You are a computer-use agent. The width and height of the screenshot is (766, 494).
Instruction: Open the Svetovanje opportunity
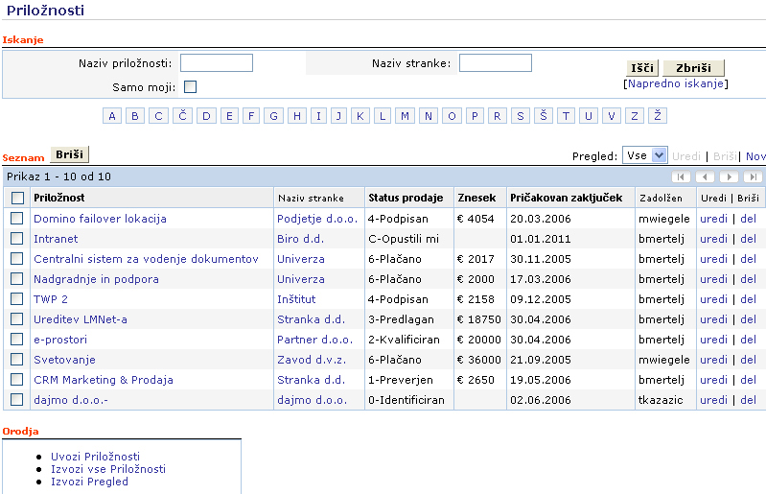click(65, 360)
